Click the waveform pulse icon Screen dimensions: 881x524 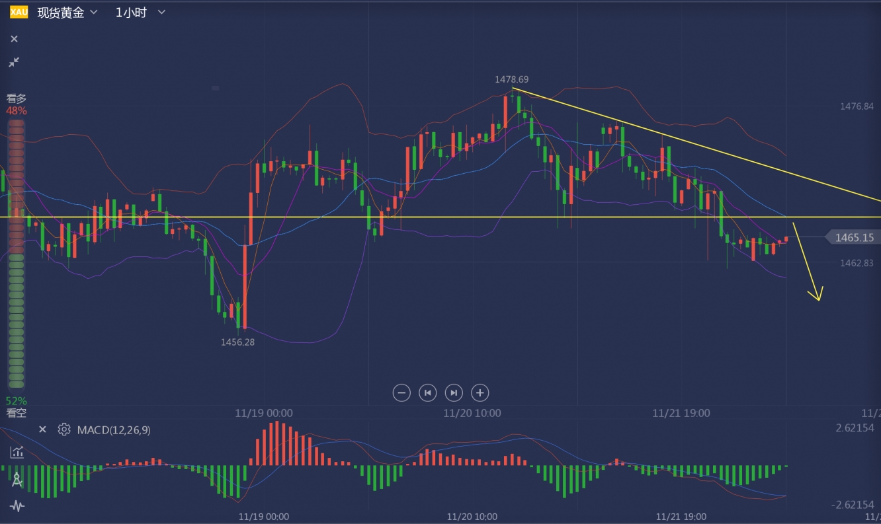tap(17, 506)
